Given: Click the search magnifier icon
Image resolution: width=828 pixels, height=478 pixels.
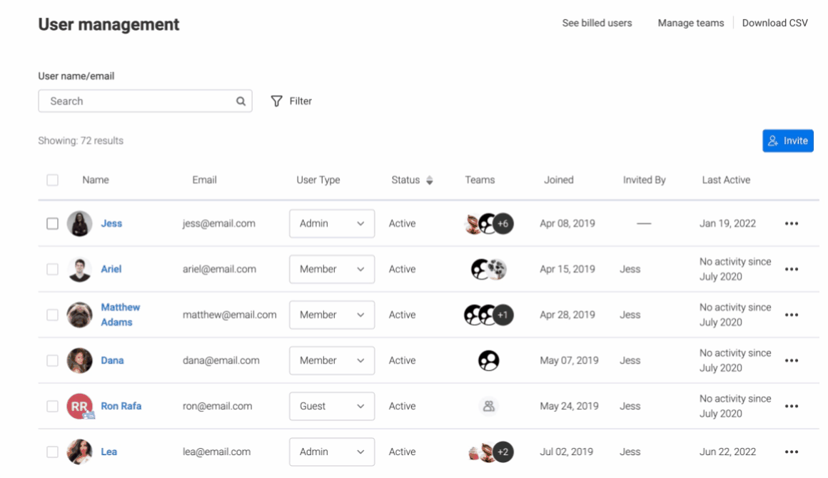Looking at the screenshot, I should [x=241, y=101].
